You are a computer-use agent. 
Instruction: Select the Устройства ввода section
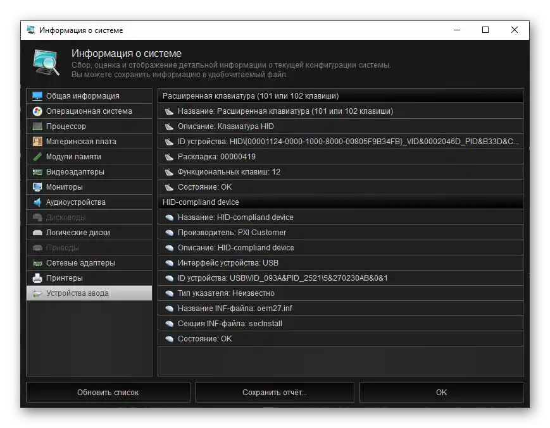[89, 293]
